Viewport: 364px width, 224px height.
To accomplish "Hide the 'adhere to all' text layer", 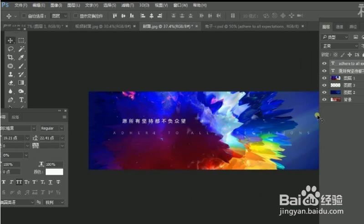I will 324,63.
